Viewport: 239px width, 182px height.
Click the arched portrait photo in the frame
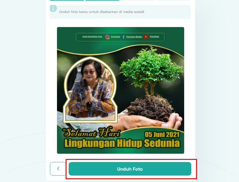90,90
